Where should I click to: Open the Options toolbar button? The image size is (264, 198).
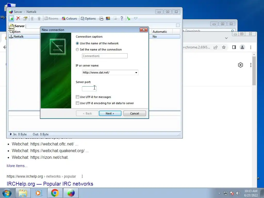click(x=88, y=18)
